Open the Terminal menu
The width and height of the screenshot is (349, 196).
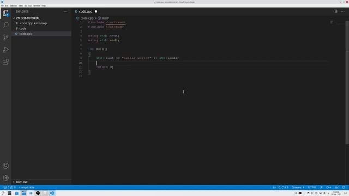pos(37,5)
